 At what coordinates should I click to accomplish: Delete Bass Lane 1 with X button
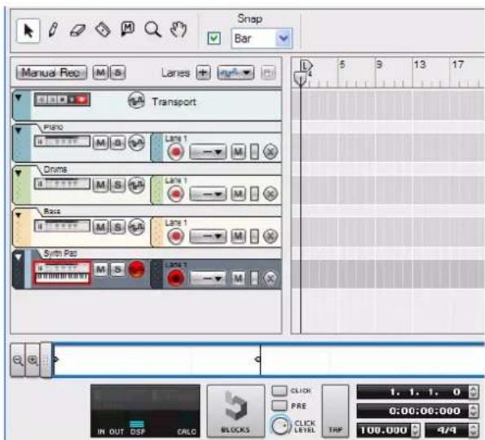271,236
